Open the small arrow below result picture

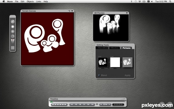132,68
